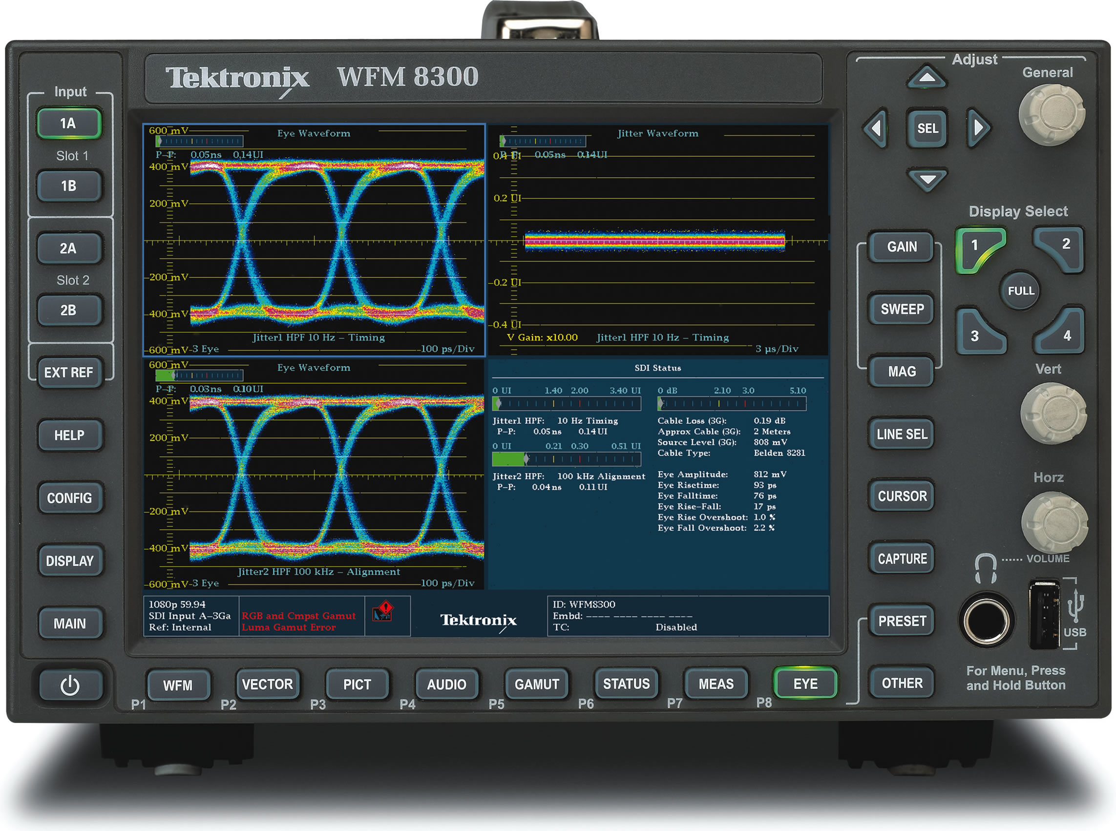Click the 'ID: WFM8300' text
This screenshot has height=831, width=1116.
click(x=584, y=604)
